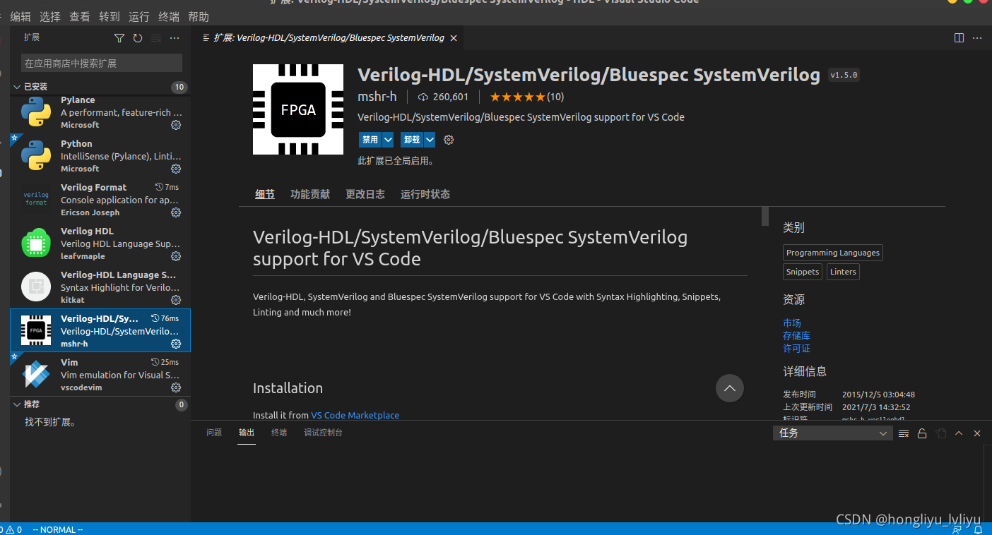Viewport: 992px width, 535px height.
Task: Open kitkat Verilog-HDL extension manage gear
Action: point(176,300)
